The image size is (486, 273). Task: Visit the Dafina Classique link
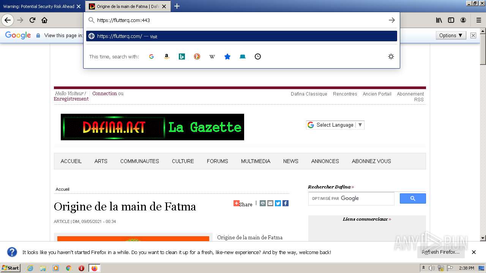pos(309,94)
